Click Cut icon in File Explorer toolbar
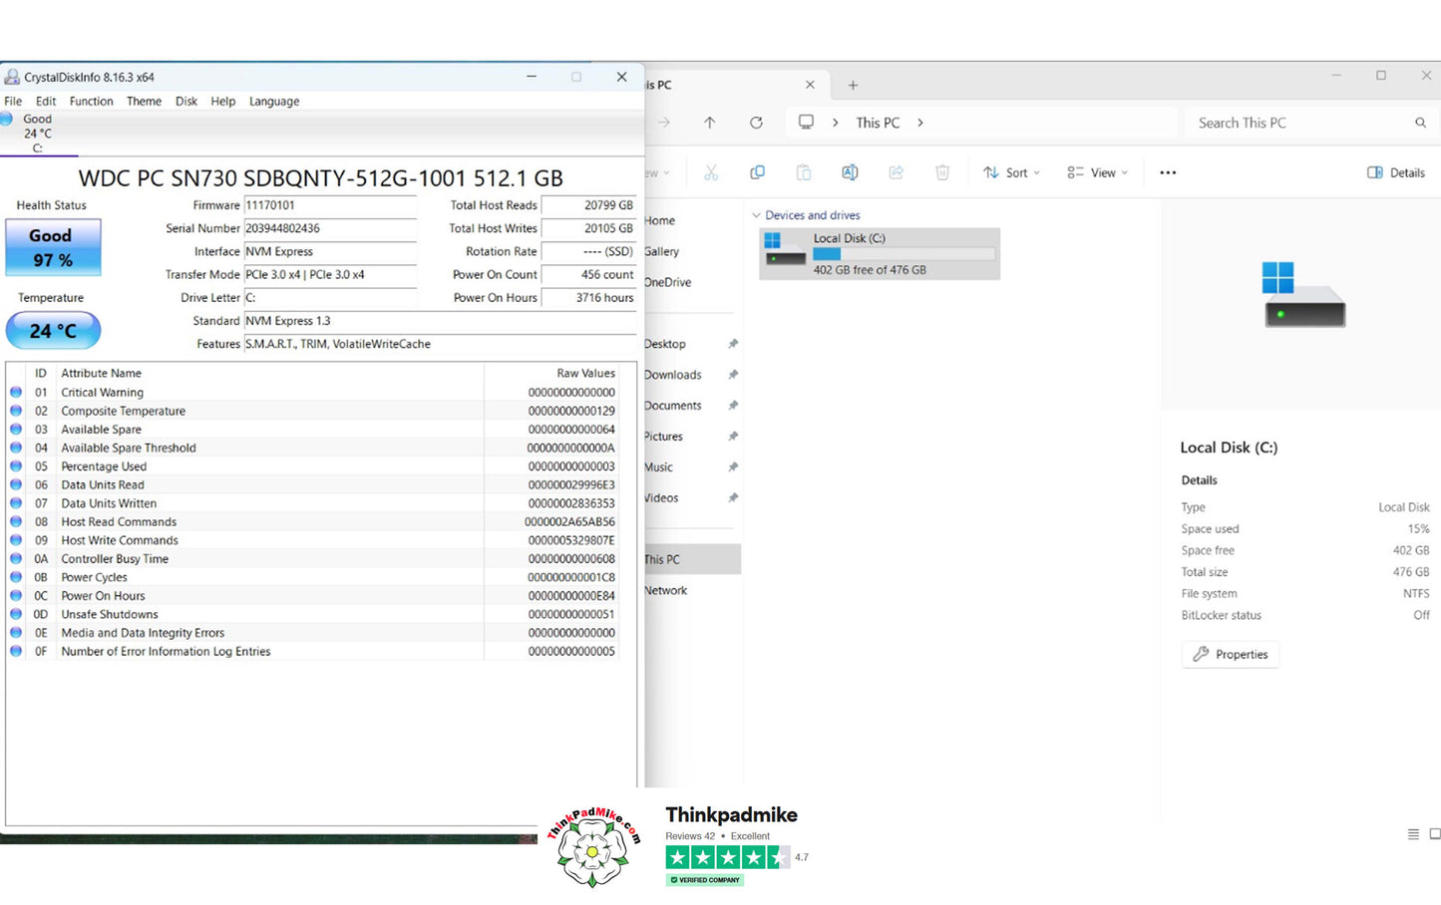 click(x=711, y=172)
